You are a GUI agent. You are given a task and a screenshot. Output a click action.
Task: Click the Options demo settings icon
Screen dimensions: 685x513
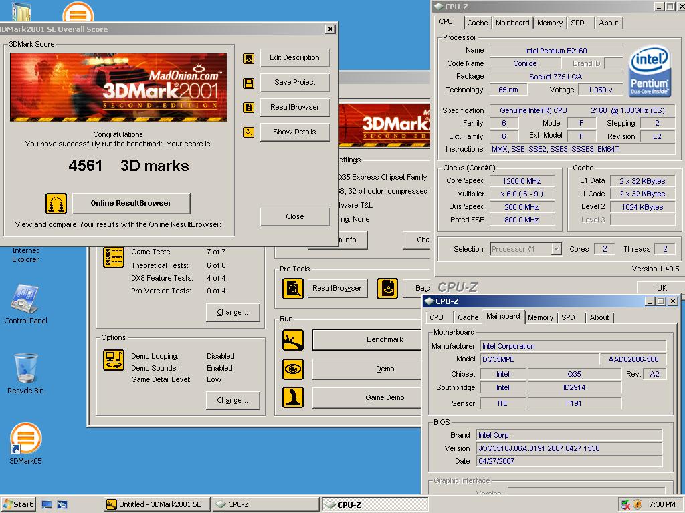click(114, 360)
